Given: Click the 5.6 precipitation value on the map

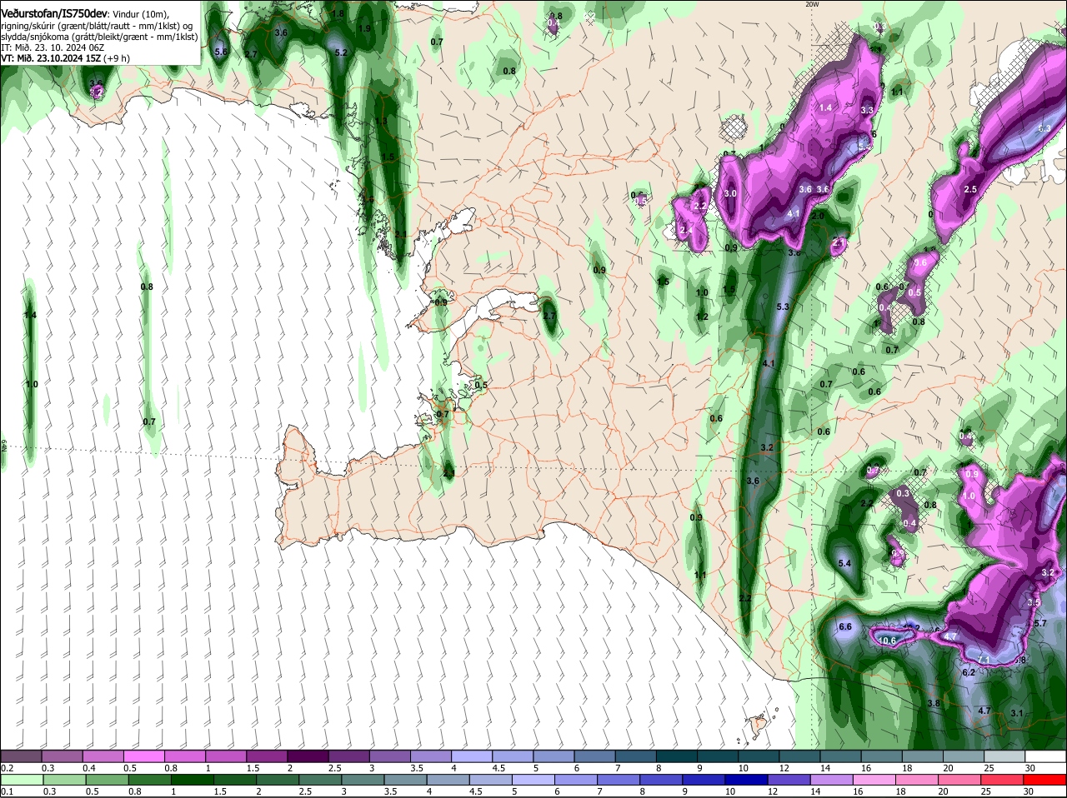Looking at the screenshot, I should [x=221, y=52].
